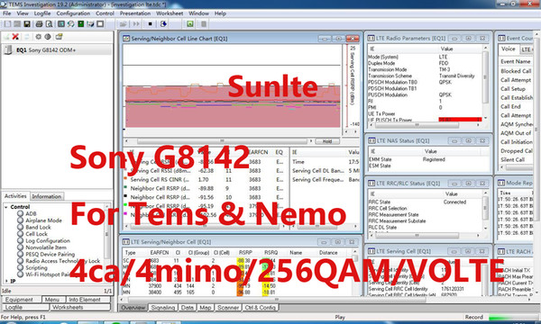Open Print Preview from the toolbar
The width and height of the screenshot is (541, 324).
[49, 23]
